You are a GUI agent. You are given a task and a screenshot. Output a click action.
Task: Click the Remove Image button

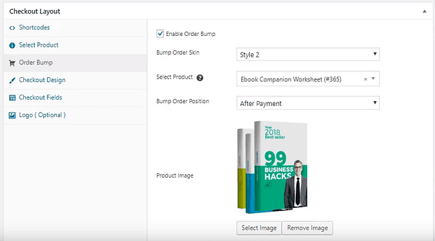tap(307, 228)
